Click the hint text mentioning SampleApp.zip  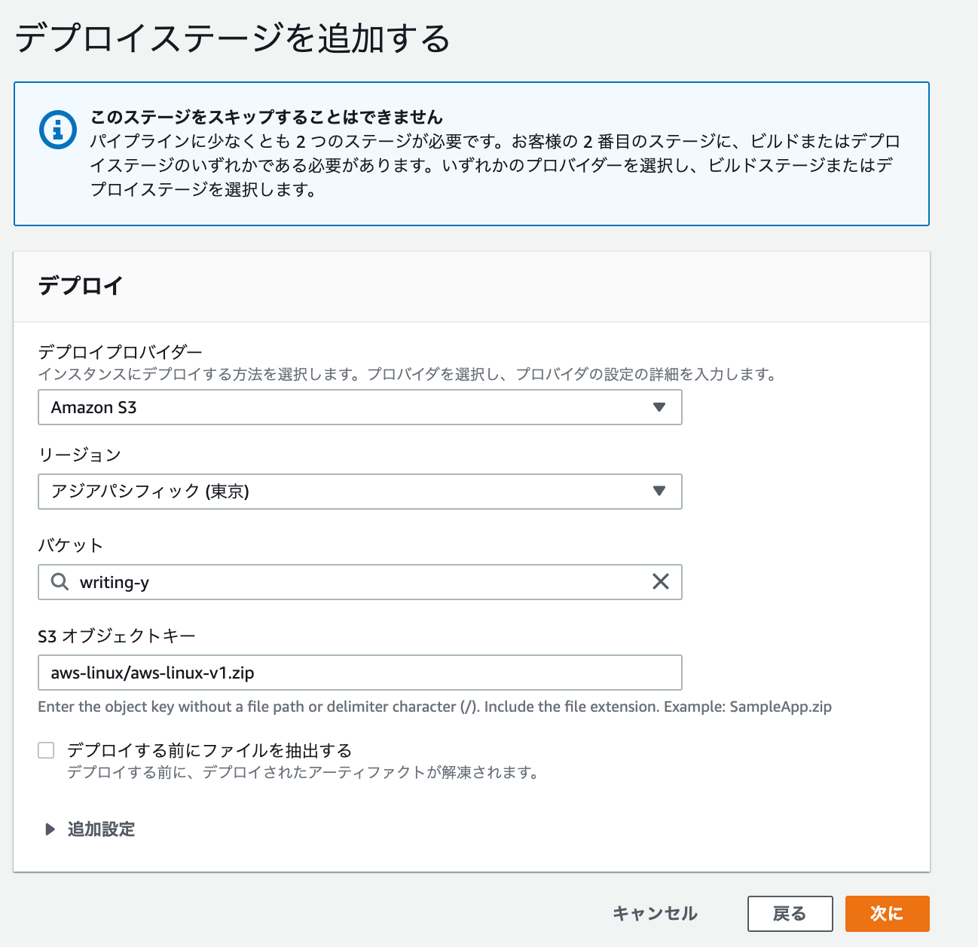(x=435, y=707)
